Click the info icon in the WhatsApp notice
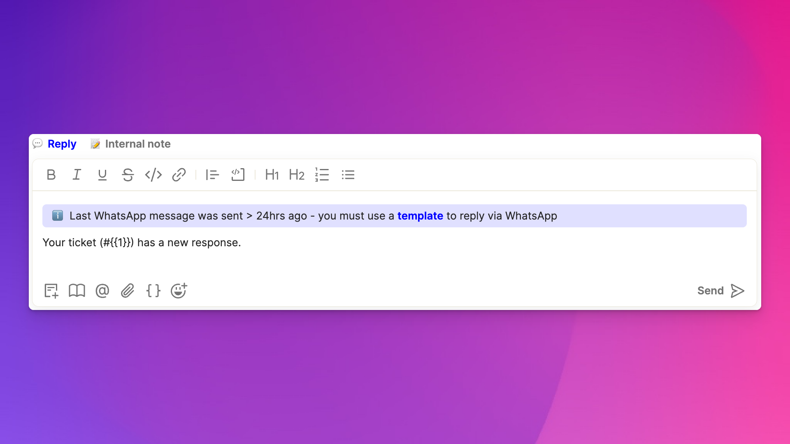790x444 pixels. [58, 215]
